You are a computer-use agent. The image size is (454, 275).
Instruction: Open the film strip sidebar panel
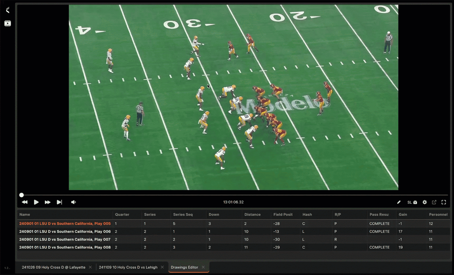[7, 23]
